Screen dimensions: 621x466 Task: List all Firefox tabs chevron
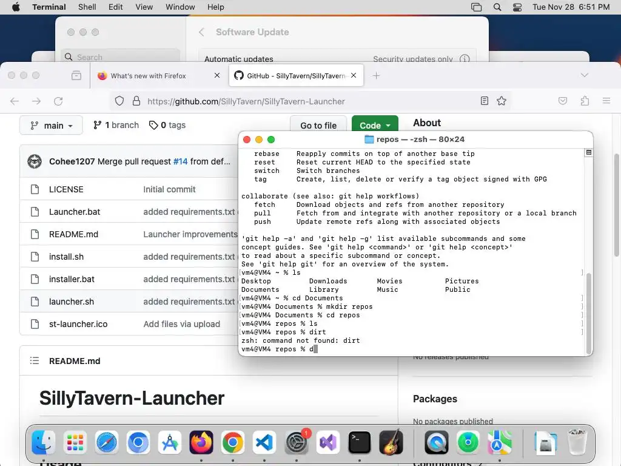point(584,75)
